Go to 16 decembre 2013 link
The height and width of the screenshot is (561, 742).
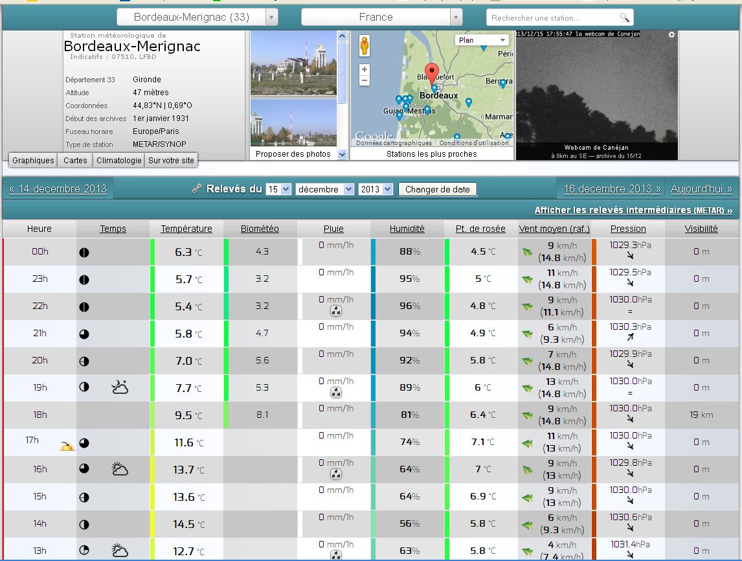pos(612,189)
